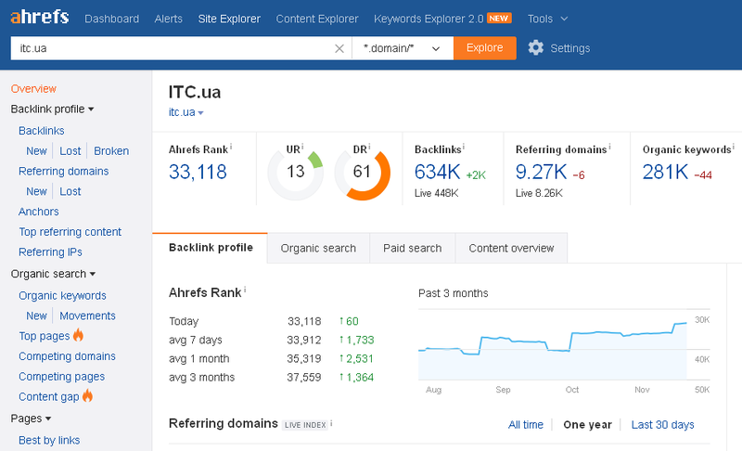Open New link under Organic keywords

click(x=36, y=316)
